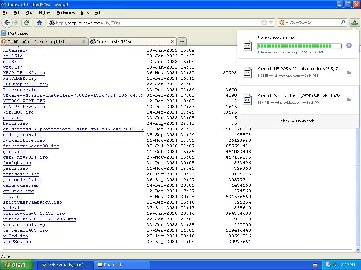
Task: Click the Microsoft Windows for OEM download file icon
Action: (247, 99)
